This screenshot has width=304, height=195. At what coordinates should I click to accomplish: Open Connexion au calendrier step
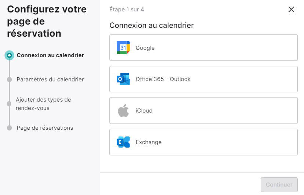click(x=50, y=55)
